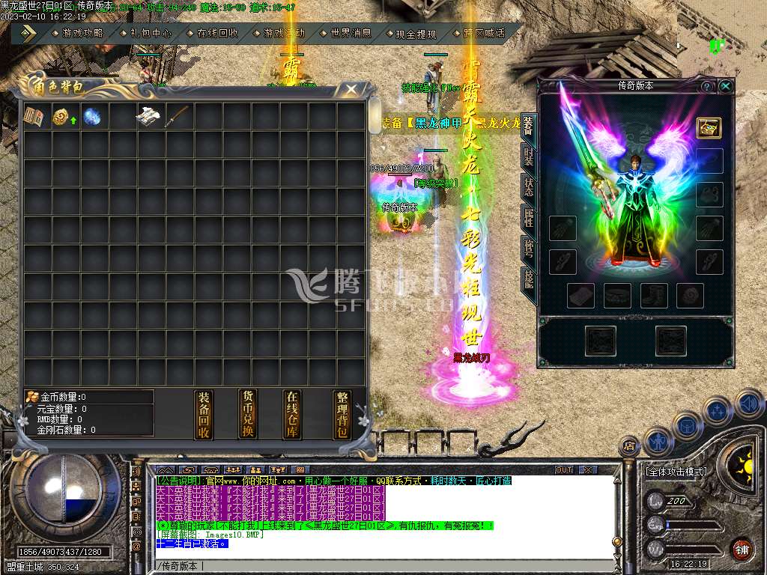
Task: Toggle the 全体攻击模式 attack mode label
Action: click(x=676, y=472)
